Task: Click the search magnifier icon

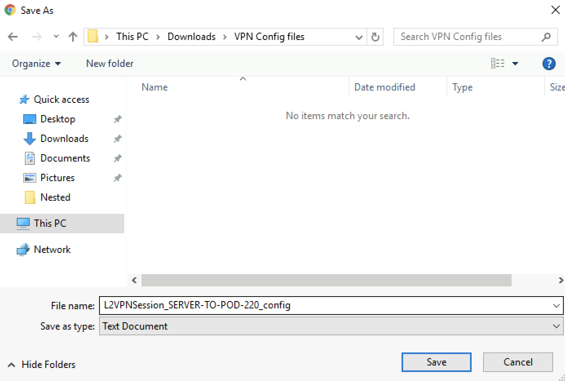Action: 546,37
